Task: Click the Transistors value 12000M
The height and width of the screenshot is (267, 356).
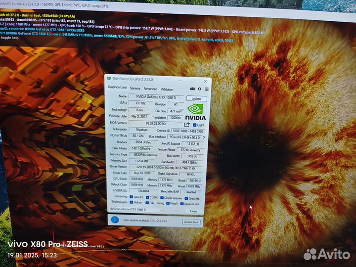Action: click(x=175, y=118)
